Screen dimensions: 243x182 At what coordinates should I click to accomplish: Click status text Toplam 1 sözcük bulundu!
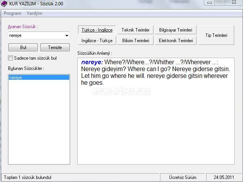click(x=27, y=177)
